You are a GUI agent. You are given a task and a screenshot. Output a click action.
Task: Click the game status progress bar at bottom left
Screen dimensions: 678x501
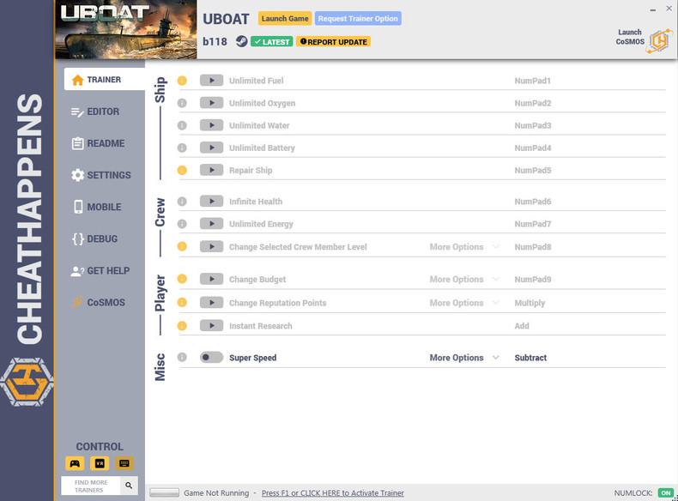point(164,492)
